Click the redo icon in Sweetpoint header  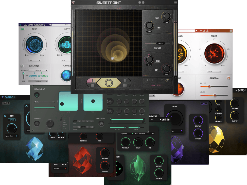(143, 3)
